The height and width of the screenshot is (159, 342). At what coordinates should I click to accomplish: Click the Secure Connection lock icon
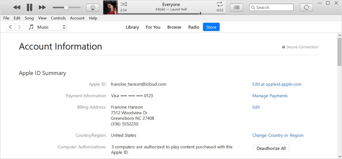(x=283, y=47)
